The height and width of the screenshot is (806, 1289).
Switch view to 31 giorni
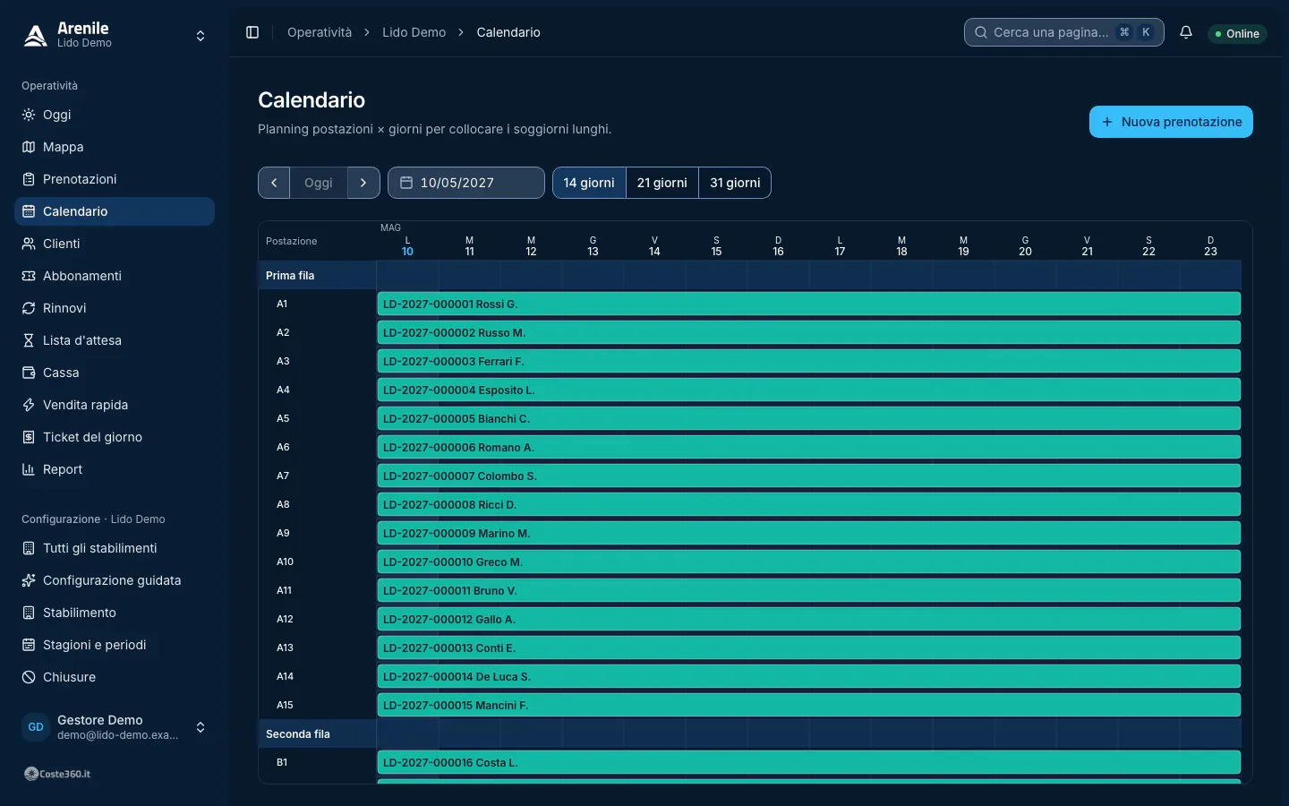[735, 183]
